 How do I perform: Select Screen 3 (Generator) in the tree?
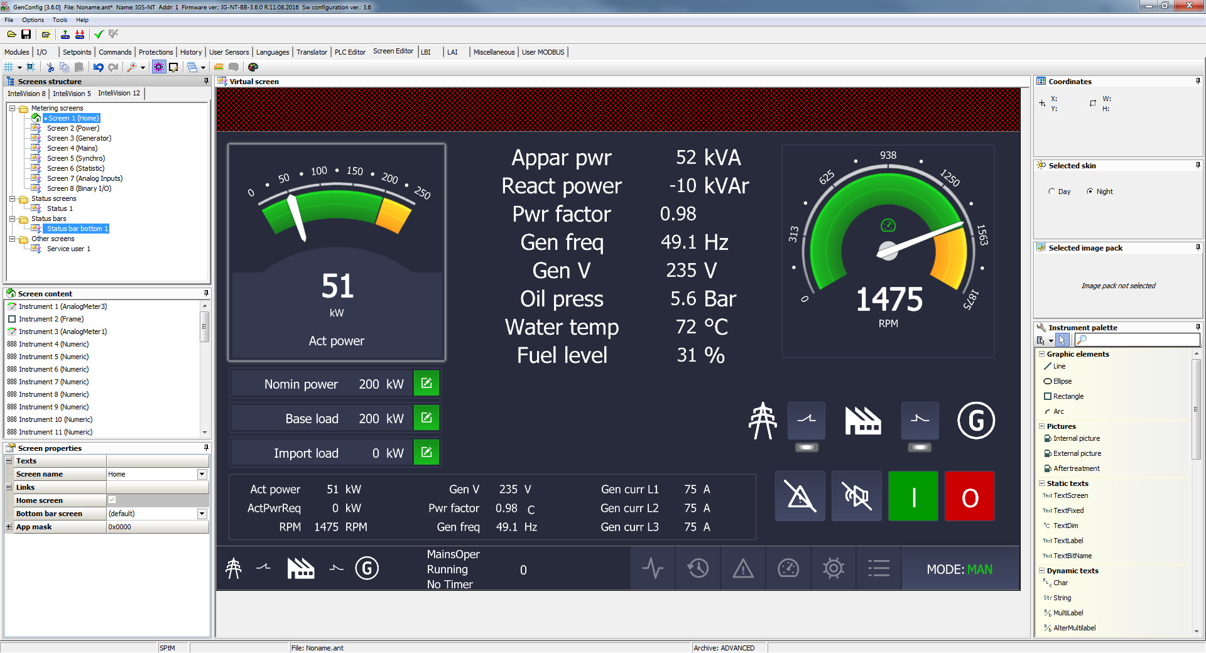79,138
